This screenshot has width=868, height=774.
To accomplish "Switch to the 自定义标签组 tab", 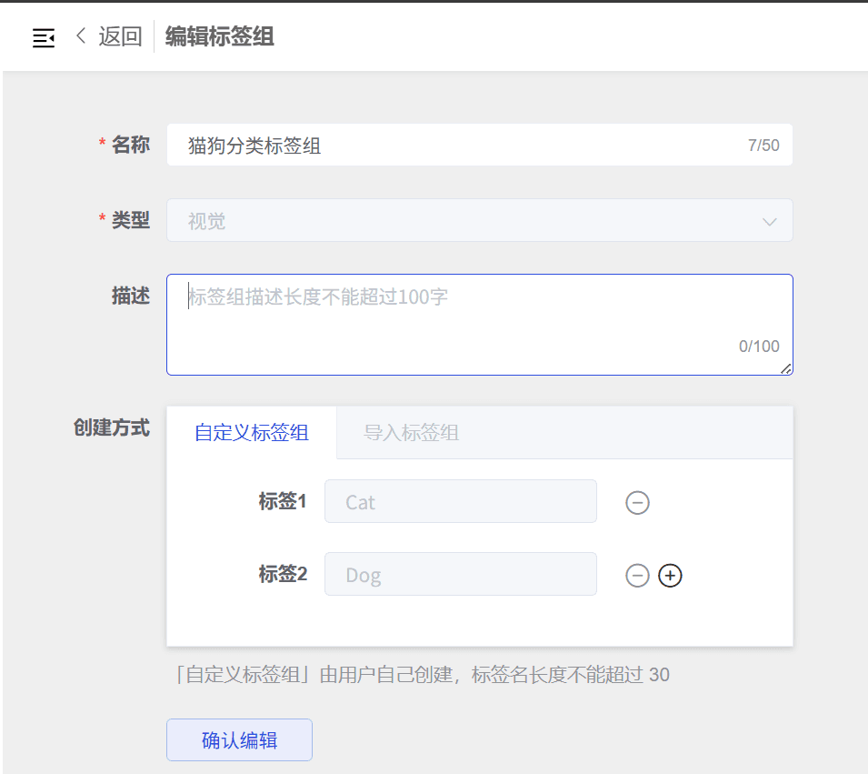I will [252, 433].
